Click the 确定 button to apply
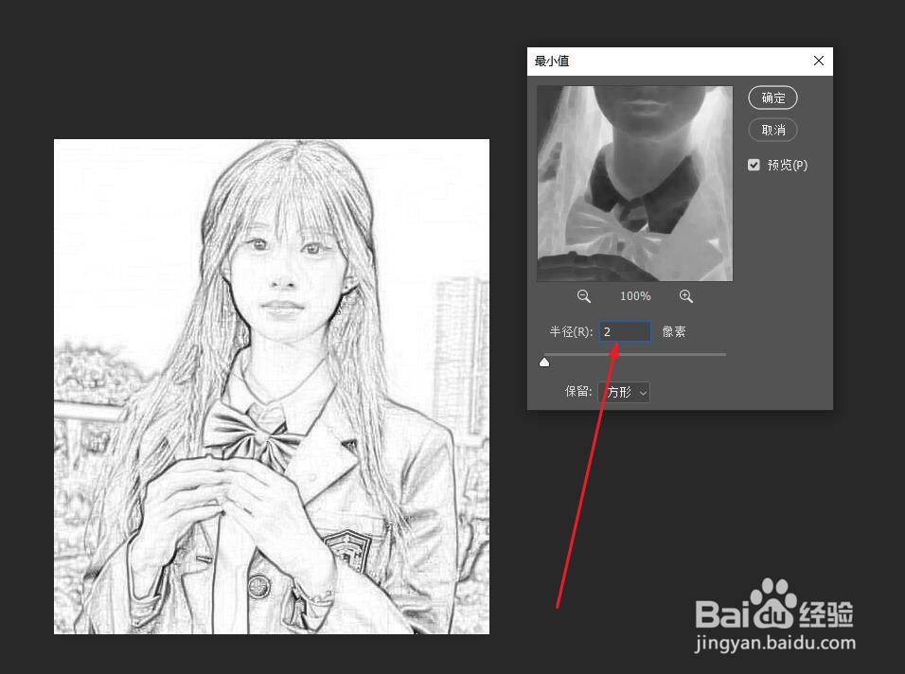 [x=772, y=98]
